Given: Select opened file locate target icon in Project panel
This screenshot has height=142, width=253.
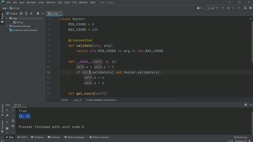Looking at the screenshot, I should point(21,13).
